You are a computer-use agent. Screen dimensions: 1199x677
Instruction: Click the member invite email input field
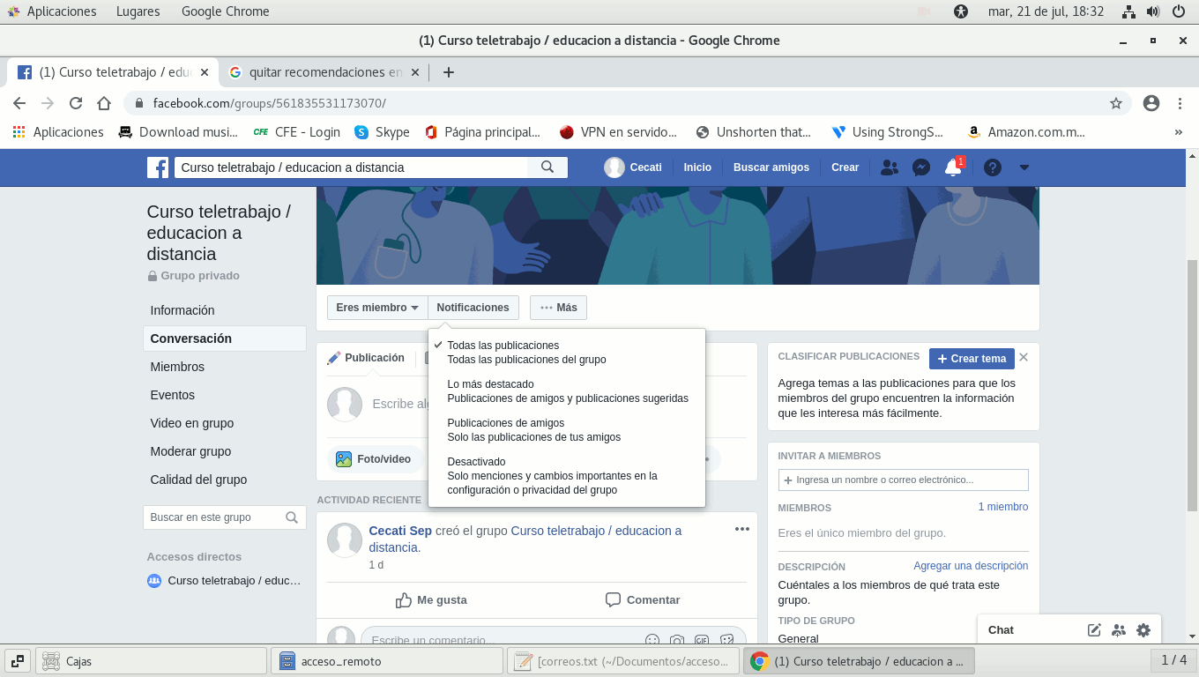(x=903, y=480)
